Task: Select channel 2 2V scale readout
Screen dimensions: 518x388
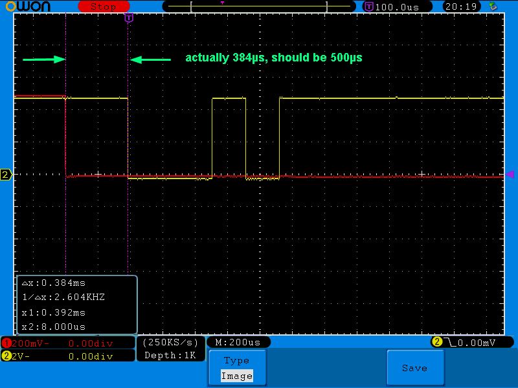Action: [x=21, y=356]
